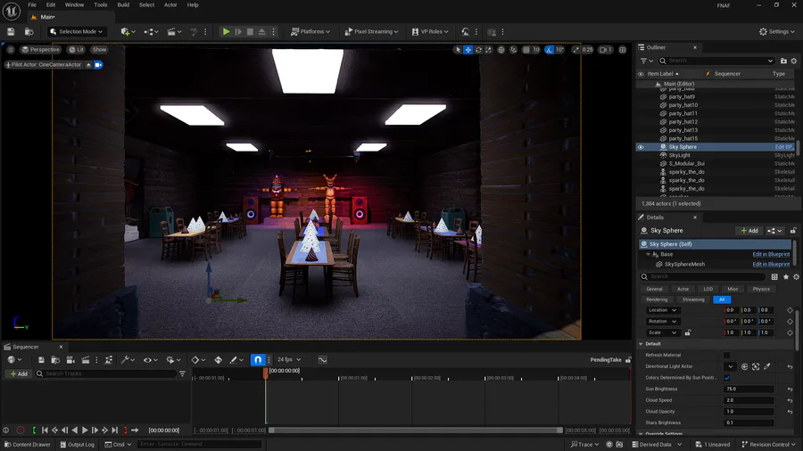Open the Selection Mode dropdown

[x=77, y=32]
